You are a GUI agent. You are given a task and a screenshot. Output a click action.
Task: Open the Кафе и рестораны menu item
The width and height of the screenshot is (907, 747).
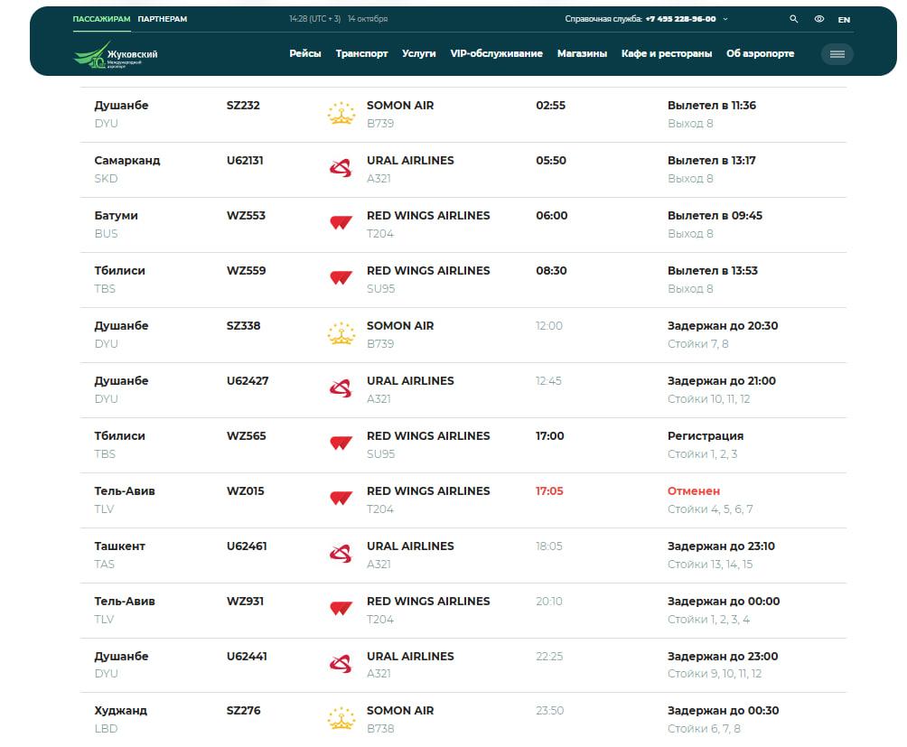pos(667,53)
